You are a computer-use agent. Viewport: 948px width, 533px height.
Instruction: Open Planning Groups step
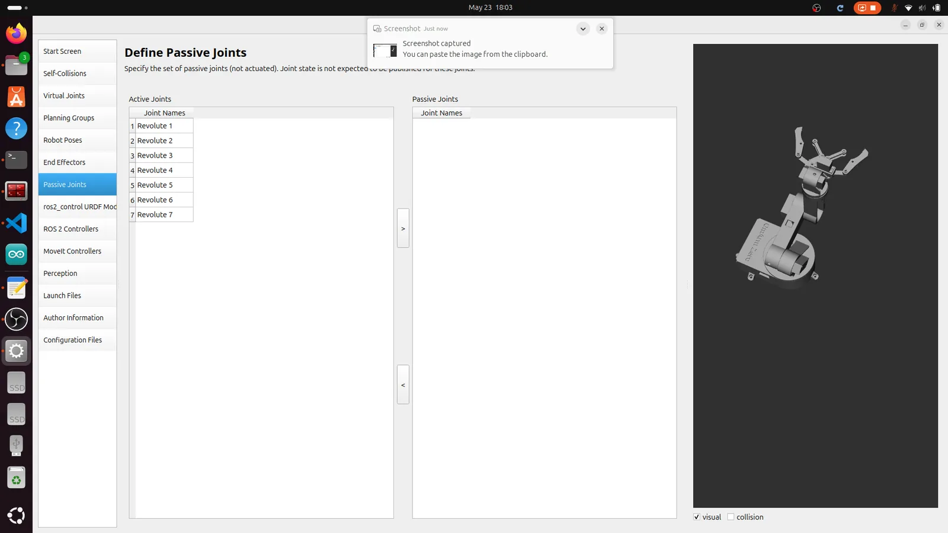tap(77, 118)
